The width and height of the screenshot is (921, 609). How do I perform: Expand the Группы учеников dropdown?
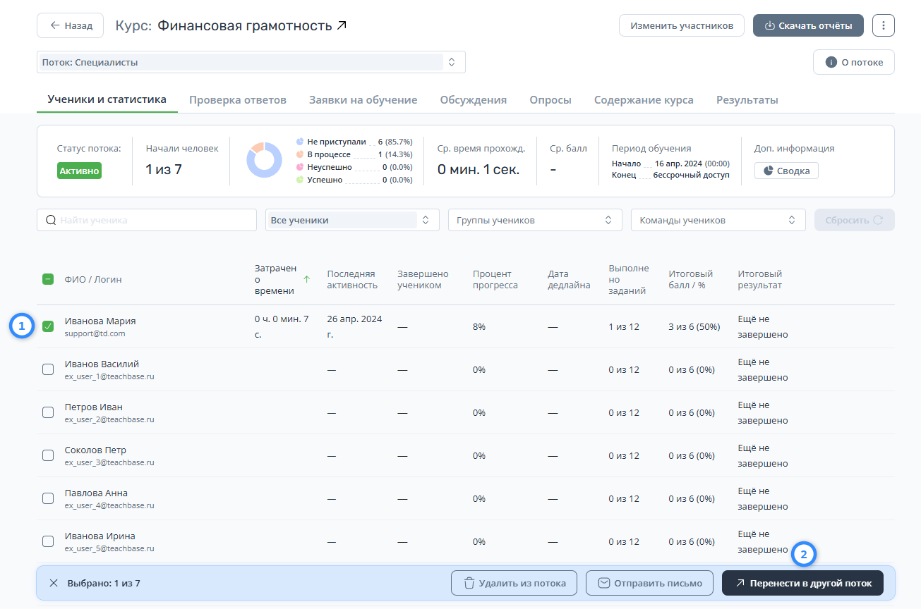534,220
